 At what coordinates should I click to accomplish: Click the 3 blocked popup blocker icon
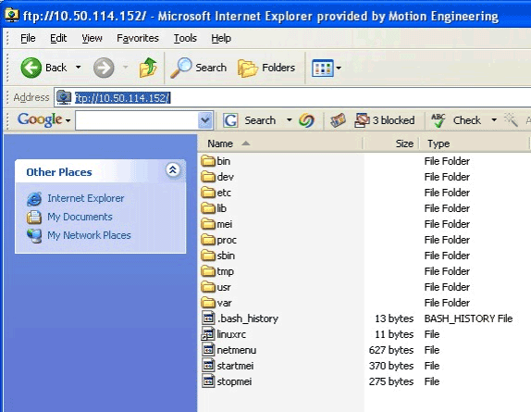pos(362,120)
